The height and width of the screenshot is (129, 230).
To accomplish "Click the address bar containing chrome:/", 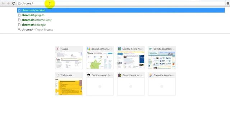I will (121, 3).
